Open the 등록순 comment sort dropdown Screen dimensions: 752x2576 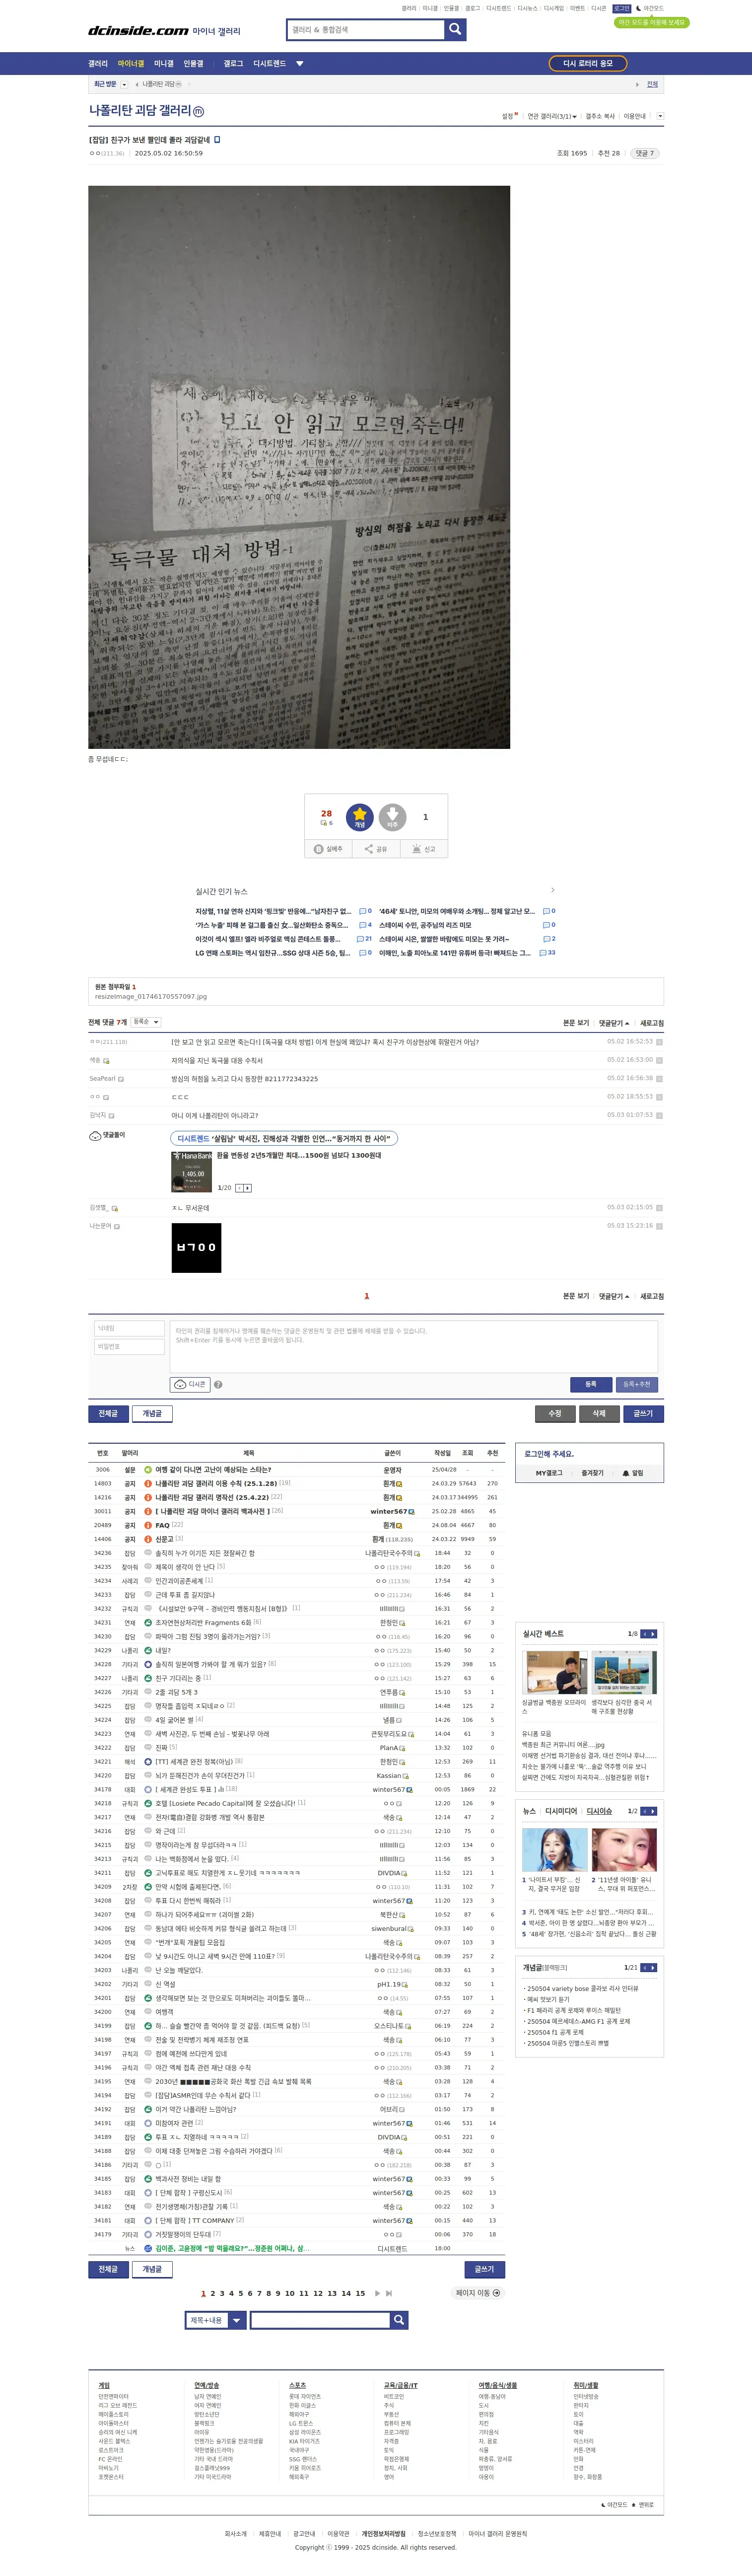pos(146,1022)
